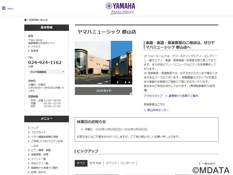The height and width of the screenshot is (175, 233).
Task: Open ヤマハ鍵盤楽器展示情報 in sidebar menu
Action: tap(45, 137)
